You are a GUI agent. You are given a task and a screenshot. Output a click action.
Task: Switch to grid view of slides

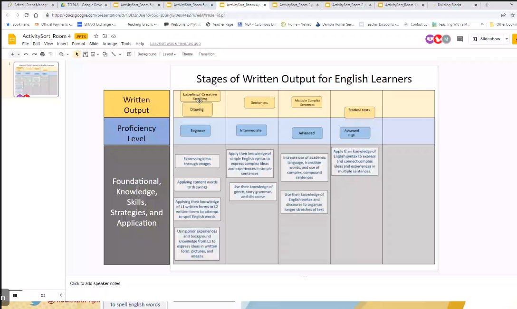coord(43,296)
